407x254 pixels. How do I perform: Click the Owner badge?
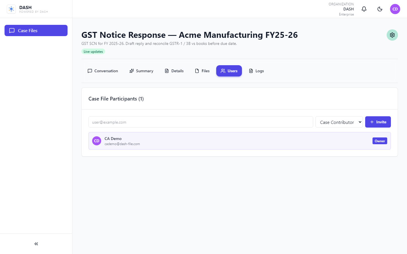coord(380,141)
